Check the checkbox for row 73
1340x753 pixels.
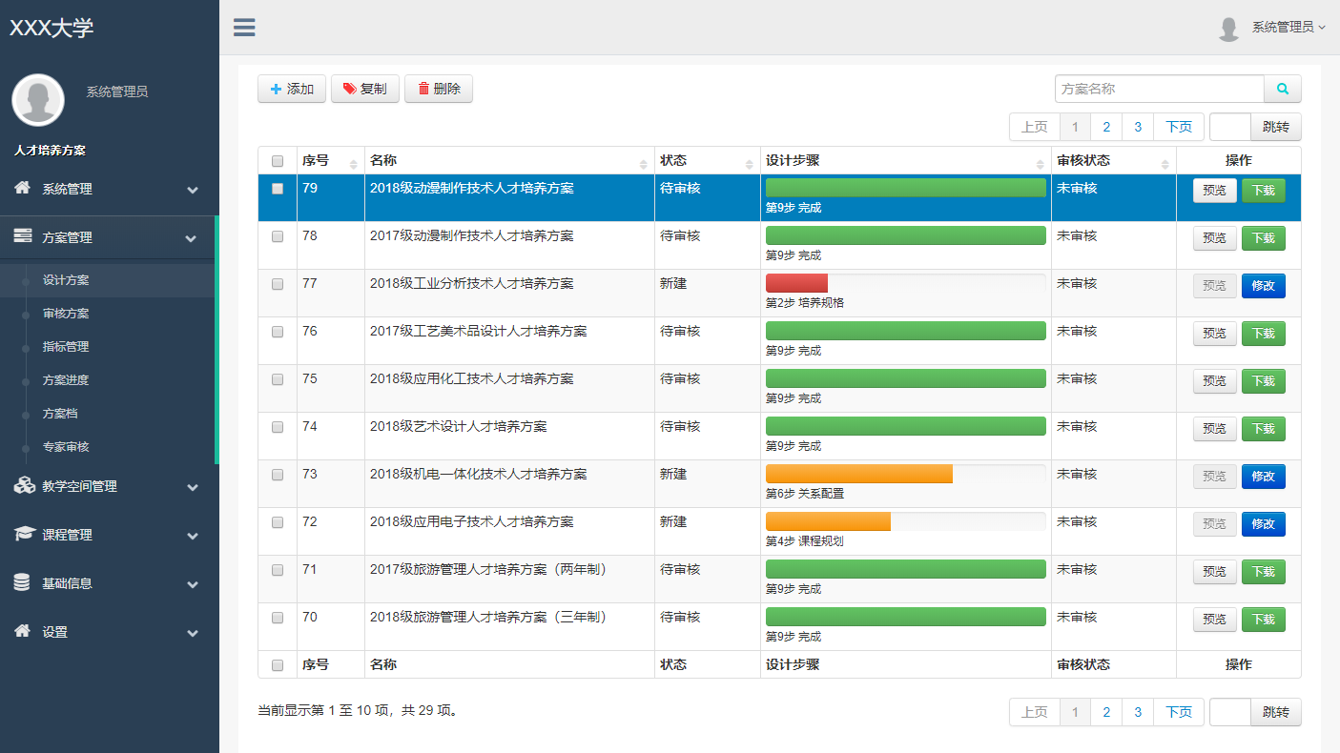pyautogui.click(x=278, y=475)
